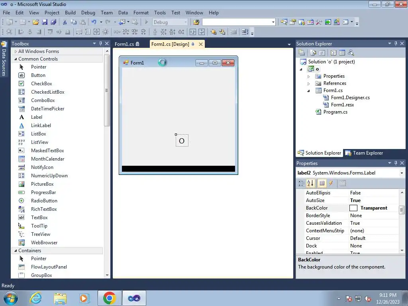Click the Copy toolbar icon

74,22
